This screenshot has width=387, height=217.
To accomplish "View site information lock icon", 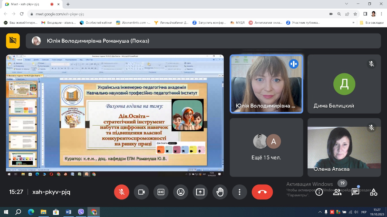I will 32,14.
